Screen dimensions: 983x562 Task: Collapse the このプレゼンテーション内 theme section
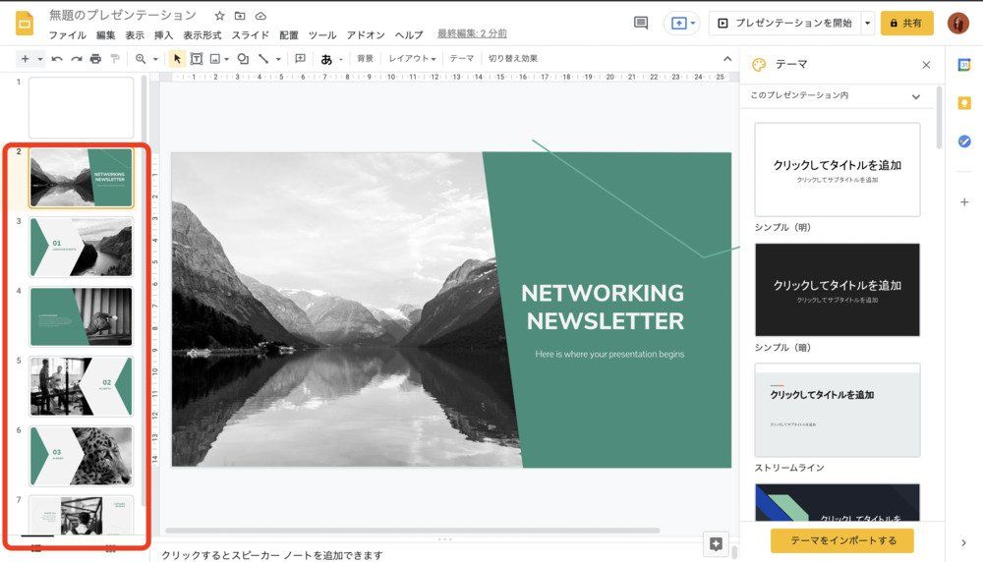tap(916, 96)
